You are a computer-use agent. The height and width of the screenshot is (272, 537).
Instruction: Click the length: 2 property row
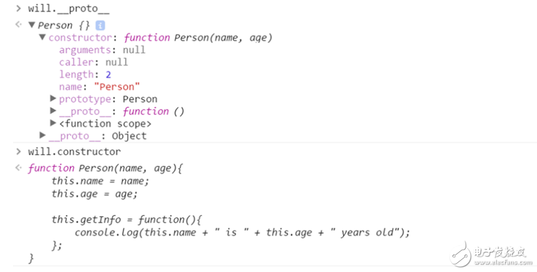click(x=85, y=75)
